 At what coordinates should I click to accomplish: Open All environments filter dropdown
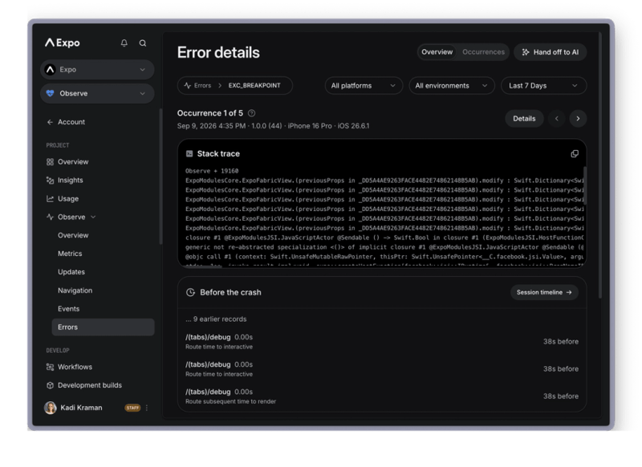point(452,86)
